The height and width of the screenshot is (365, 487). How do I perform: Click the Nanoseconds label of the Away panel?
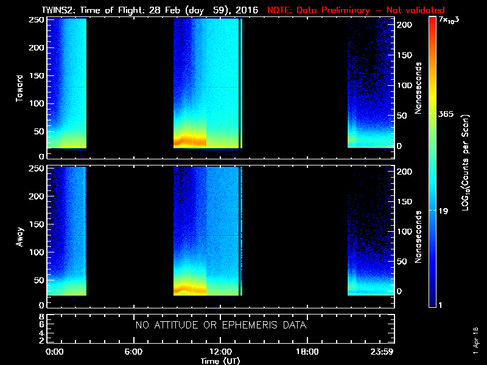click(419, 236)
